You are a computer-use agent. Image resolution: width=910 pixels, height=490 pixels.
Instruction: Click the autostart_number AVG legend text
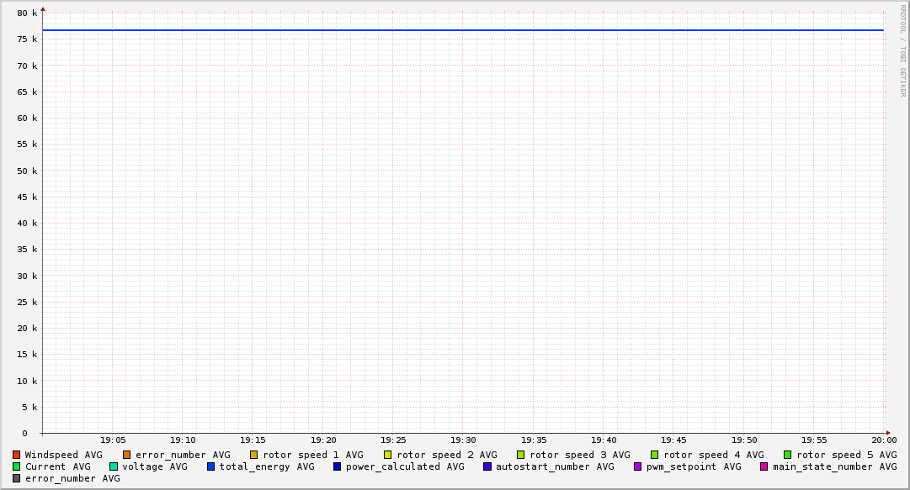coord(555,466)
